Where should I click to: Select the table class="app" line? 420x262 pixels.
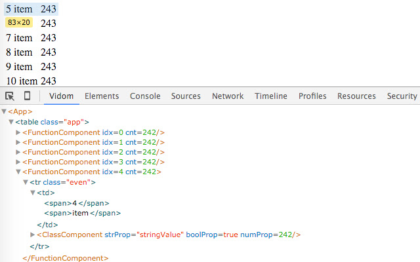coord(52,122)
